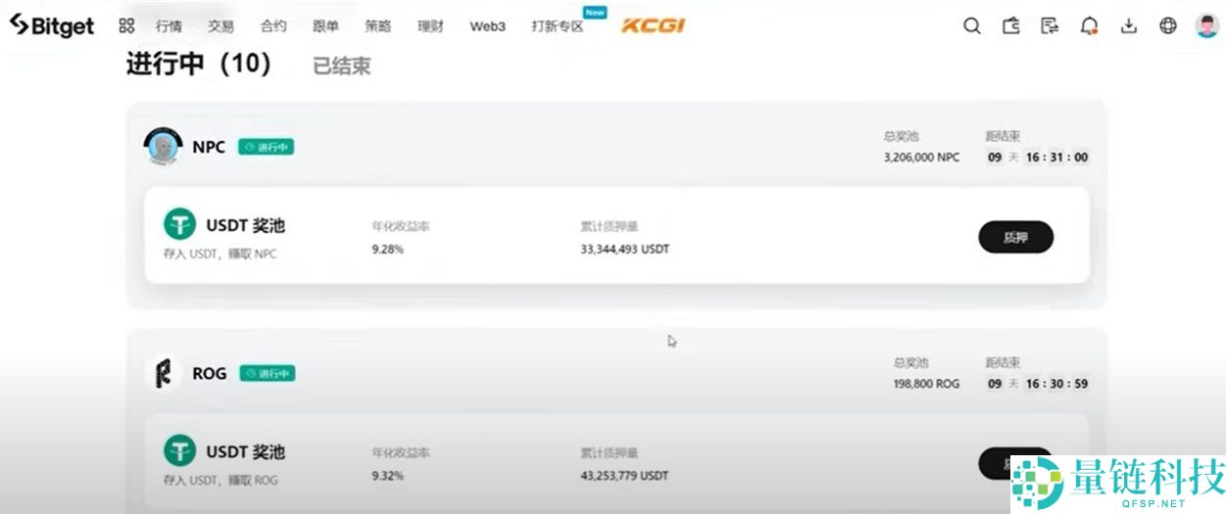
Task: Click 存入 USDT，赚取 ROG description
Action: (x=221, y=480)
